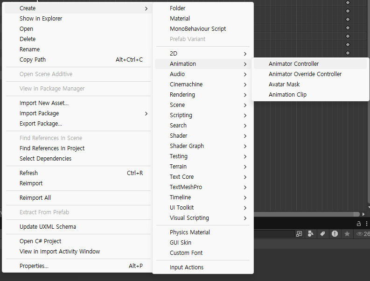Open Properties... from the context menu
Viewport: 370px width, 281px height.
coord(78,266)
